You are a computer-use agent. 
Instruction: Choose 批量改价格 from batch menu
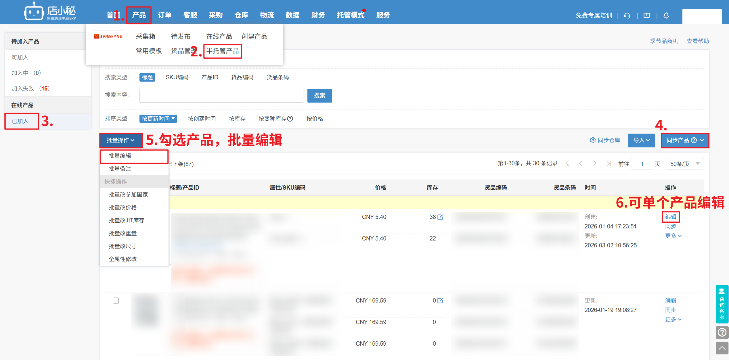click(123, 207)
